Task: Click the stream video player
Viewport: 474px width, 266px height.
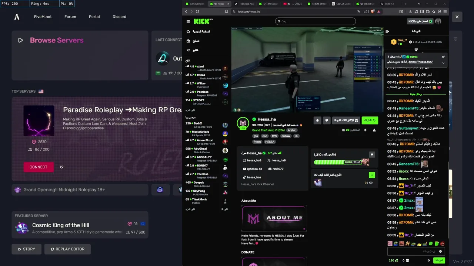Action: click(x=307, y=69)
